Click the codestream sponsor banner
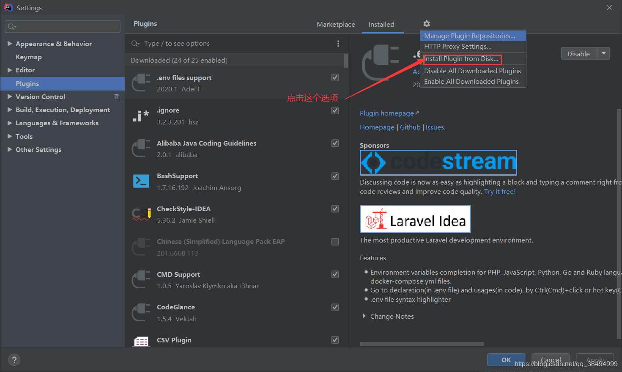The height and width of the screenshot is (372, 622). click(x=438, y=163)
